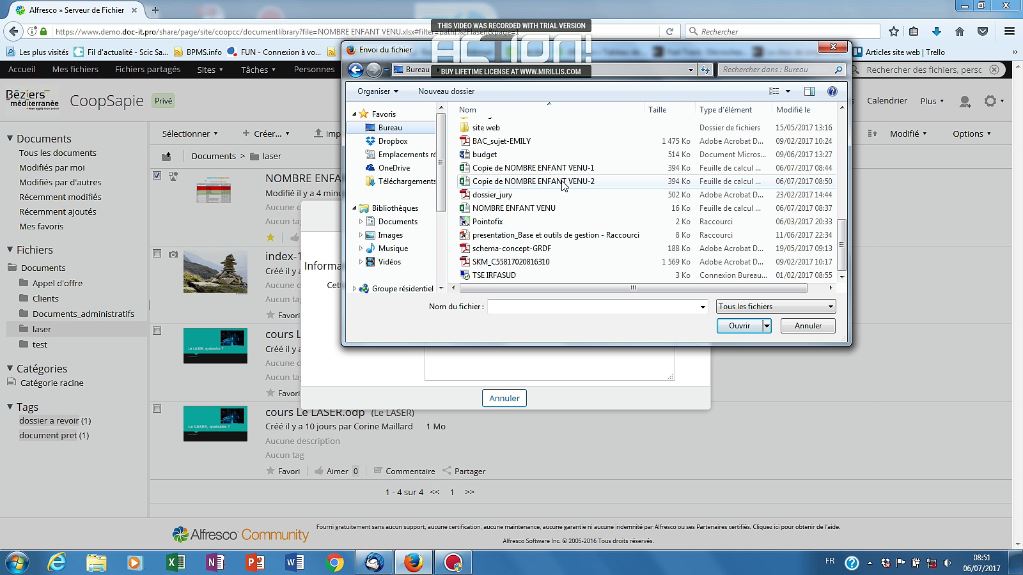Select OneDrive in the dialog sidebar
The height and width of the screenshot is (575, 1023).
click(393, 167)
